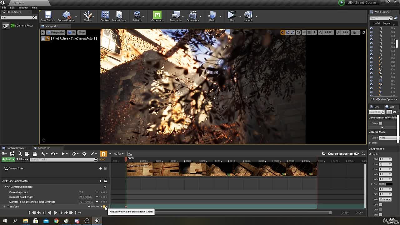The width and height of the screenshot is (400, 225).
Task: Open the Source Control toolbar icon
Action: pos(66,16)
